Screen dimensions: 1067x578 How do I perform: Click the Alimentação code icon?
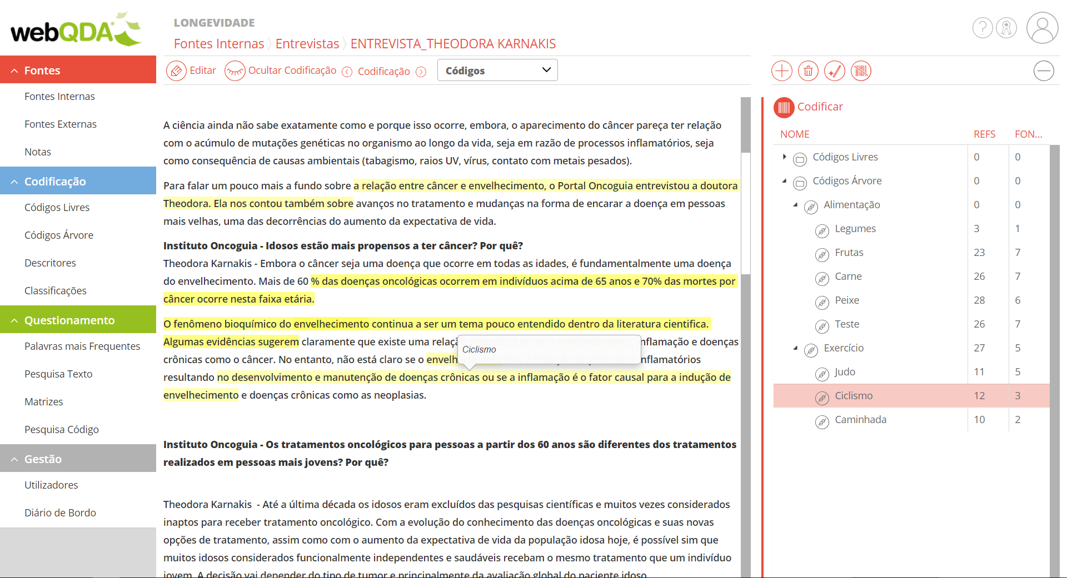pos(811,207)
